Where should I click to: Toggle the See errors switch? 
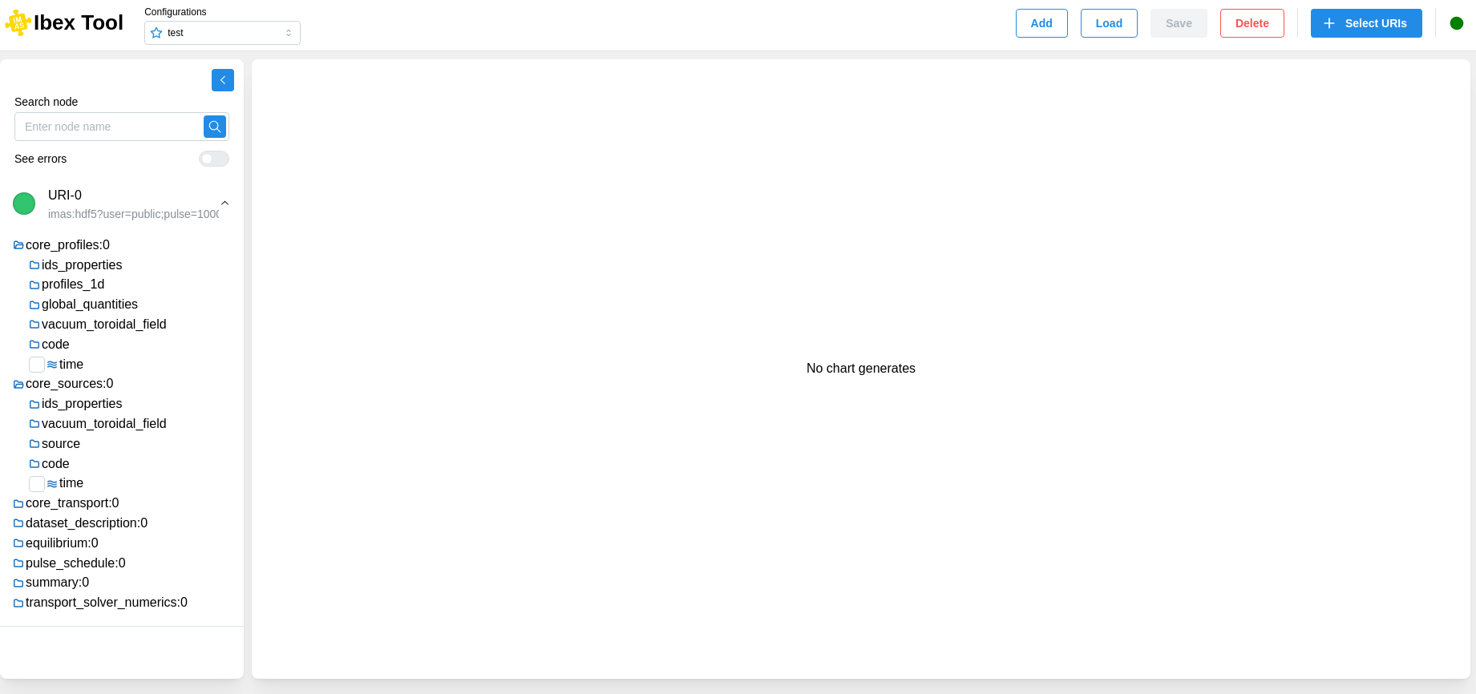pos(214,159)
